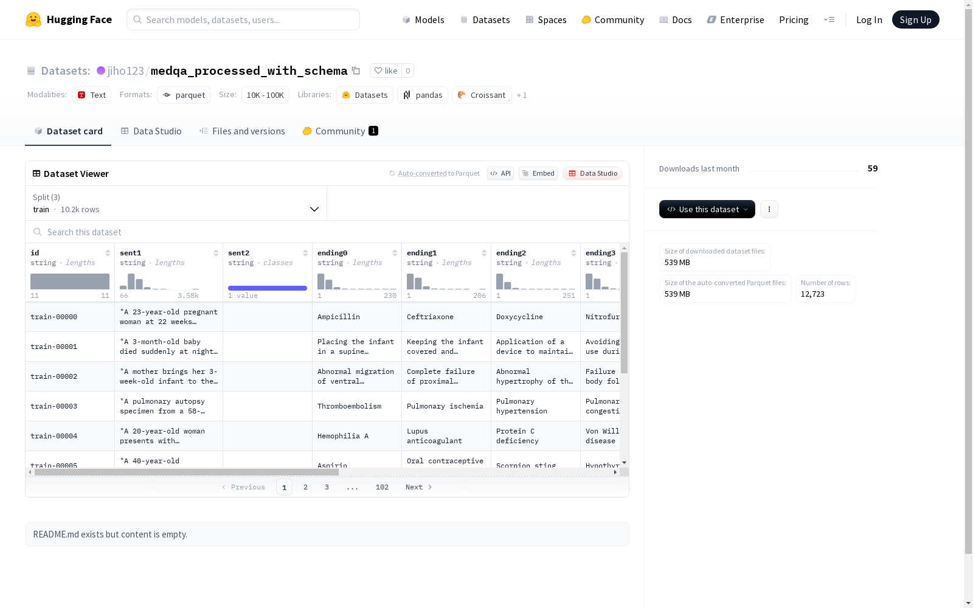Click the jiho123 user avatar
973x608 pixels.
point(101,71)
